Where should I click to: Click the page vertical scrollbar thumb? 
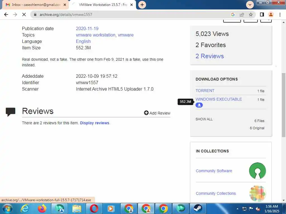(x=283, y=105)
